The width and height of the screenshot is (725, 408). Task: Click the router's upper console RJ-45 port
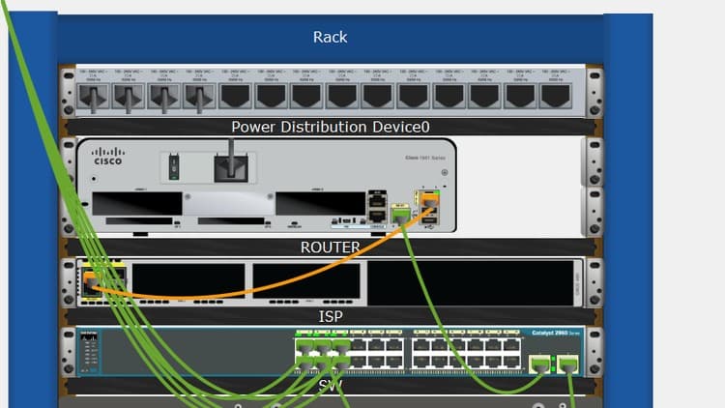(377, 202)
